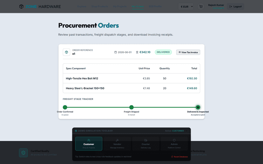Click the Certified Quality shield icon

coord(23,153)
